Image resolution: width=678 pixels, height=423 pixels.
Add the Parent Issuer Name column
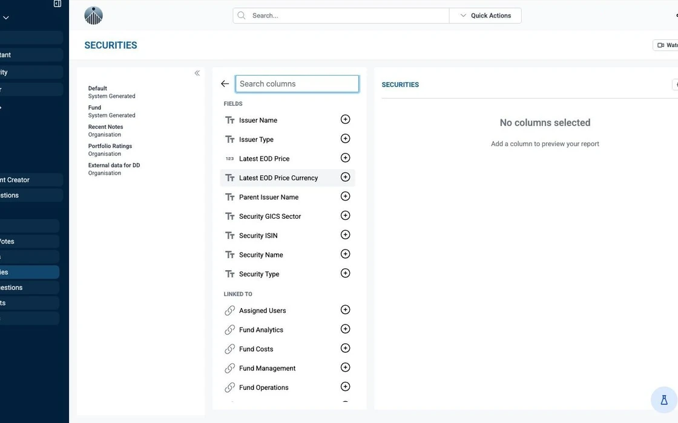click(x=345, y=196)
